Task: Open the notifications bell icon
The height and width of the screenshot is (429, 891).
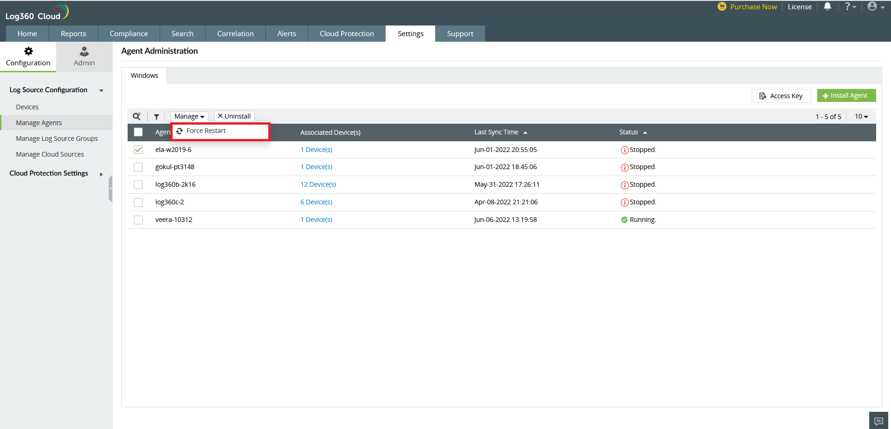Action: [x=827, y=6]
